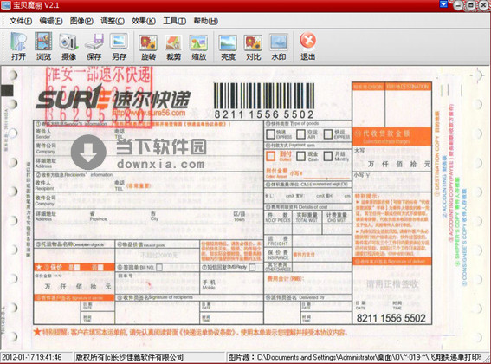Click the app icon in title bar
The height and width of the screenshot is (364, 491).
pos(6,5)
